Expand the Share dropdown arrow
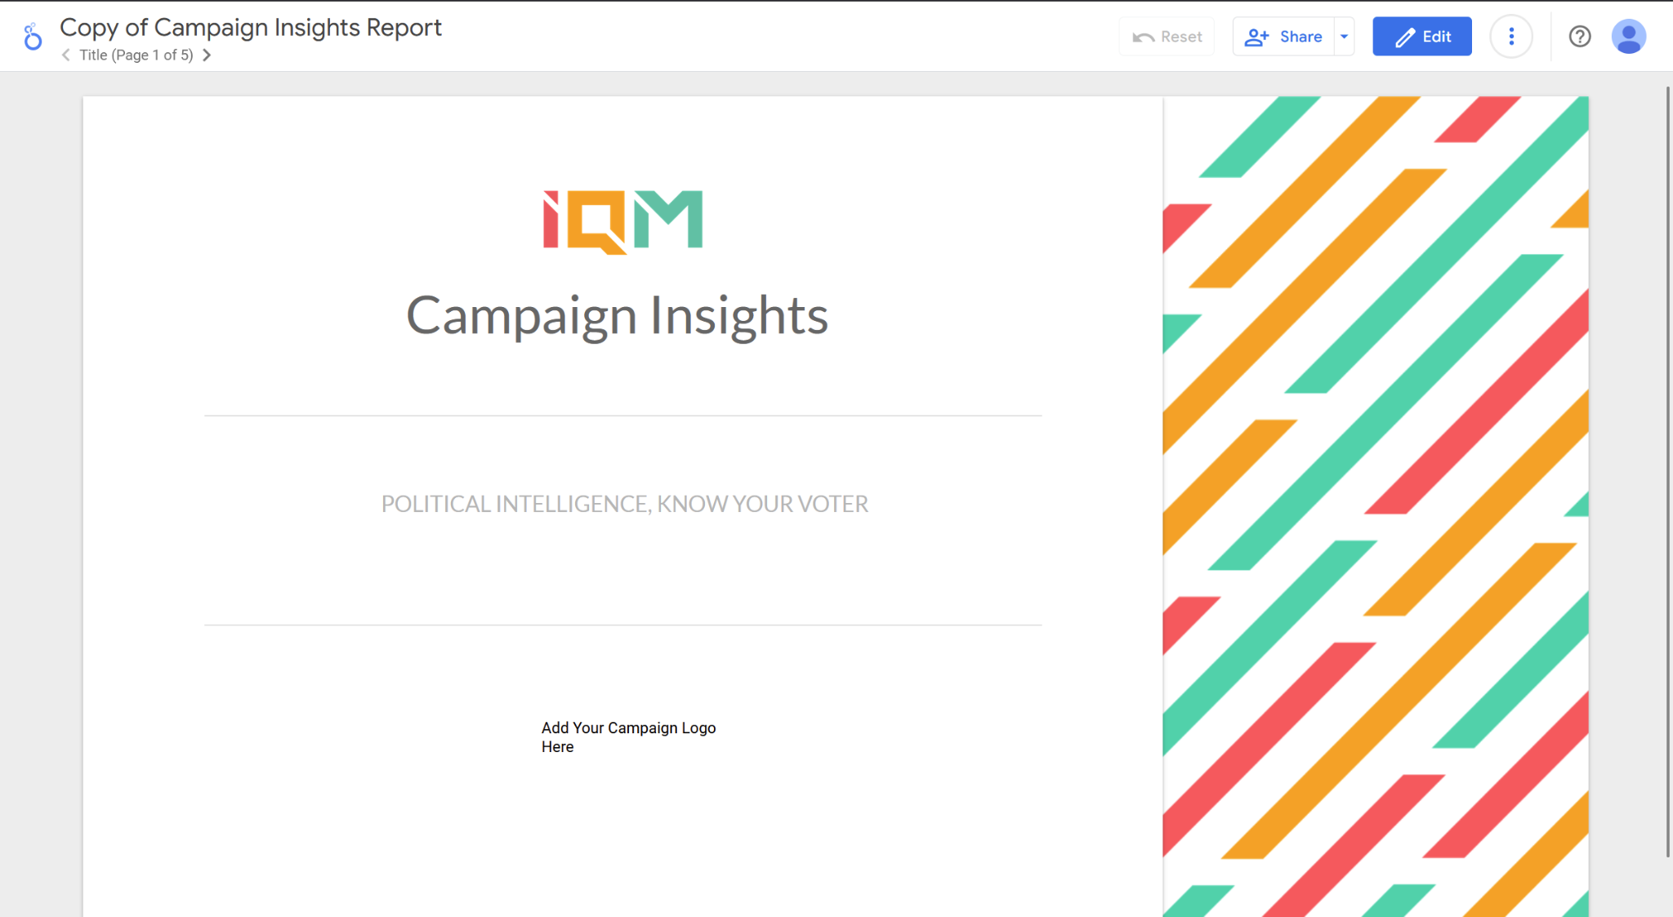Image resolution: width=1673 pixels, height=917 pixels. [1344, 37]
